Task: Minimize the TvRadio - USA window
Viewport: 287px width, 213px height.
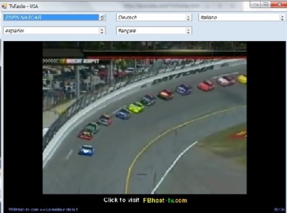Action: (x=255, y=5)
